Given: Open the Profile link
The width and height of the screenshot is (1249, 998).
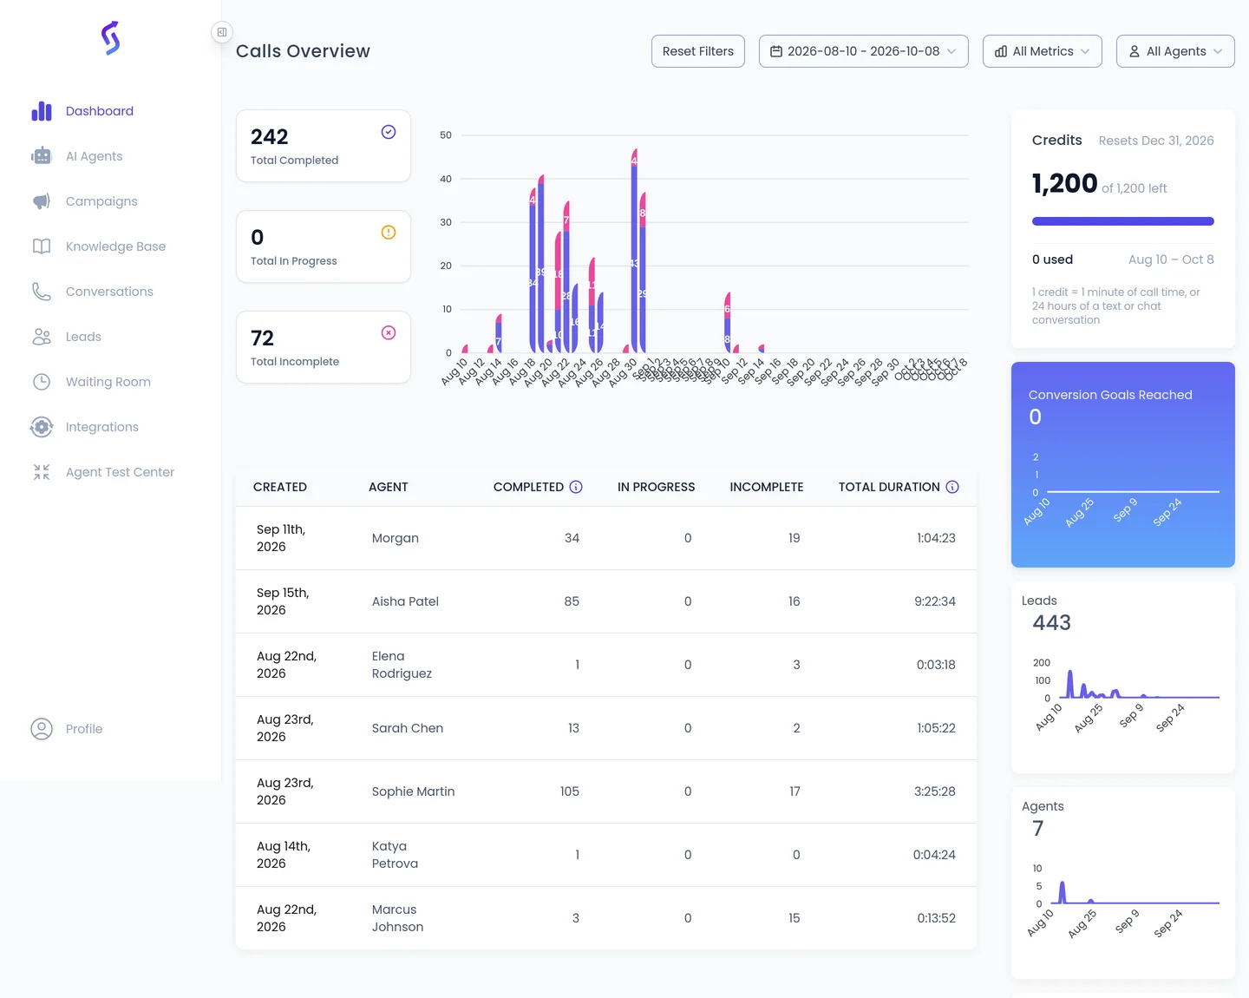Looking at the screenshot, I should 84,729.
